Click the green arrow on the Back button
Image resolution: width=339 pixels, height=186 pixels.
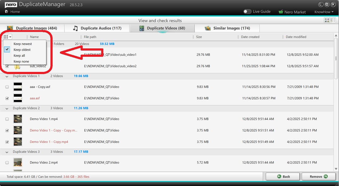point(279,177)
